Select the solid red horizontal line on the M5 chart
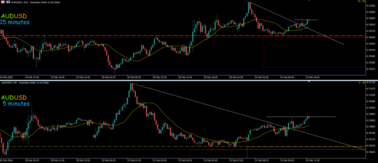This screenshot has width=378, height=163. coord(111,149)
